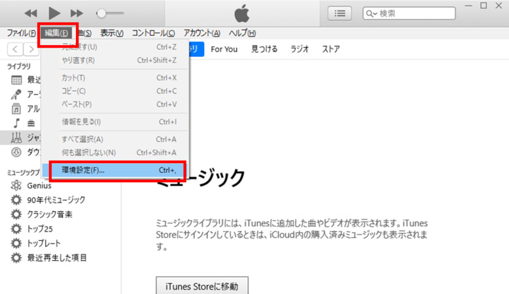Open the 表示(V) menu
509x294 pixels.
(112, 33)
